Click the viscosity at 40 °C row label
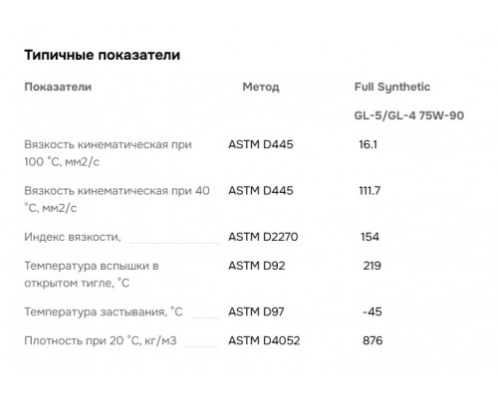The image size is (498, 398). [117, 199]
